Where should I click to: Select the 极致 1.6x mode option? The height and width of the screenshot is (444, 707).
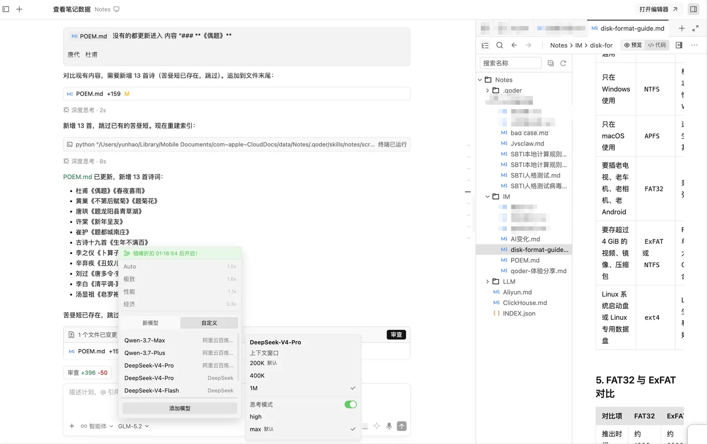pos(180,279)
